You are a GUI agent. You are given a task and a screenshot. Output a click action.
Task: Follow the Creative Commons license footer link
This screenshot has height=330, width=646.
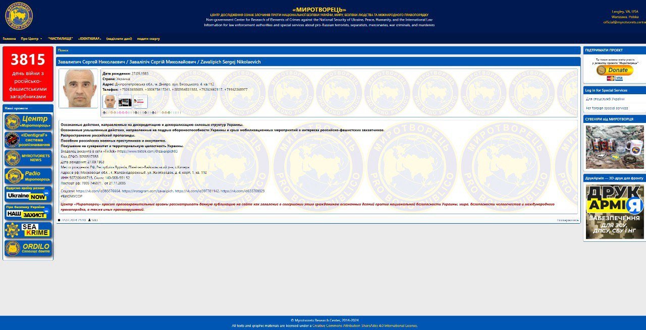(364, 326)
